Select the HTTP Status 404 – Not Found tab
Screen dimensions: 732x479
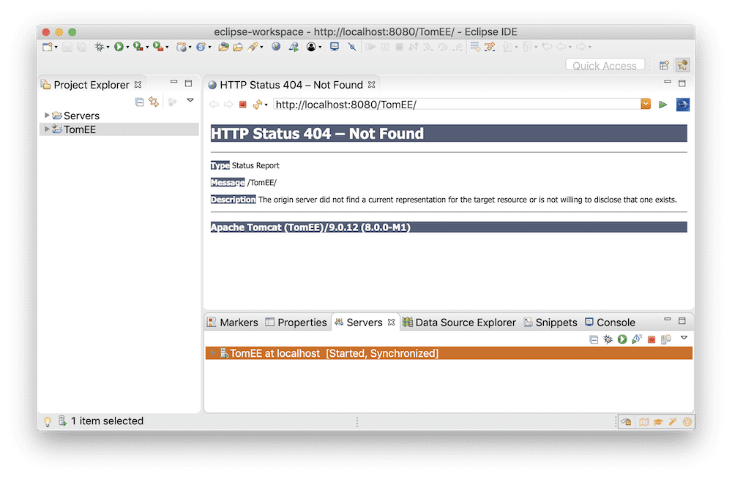[x=291, y=85]
